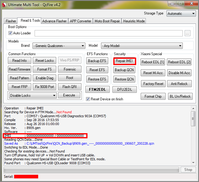The height and width of the screenshot is (182, 199).
Task: Expand the Disable Locks combo box
Action: [x=33, y=96]
